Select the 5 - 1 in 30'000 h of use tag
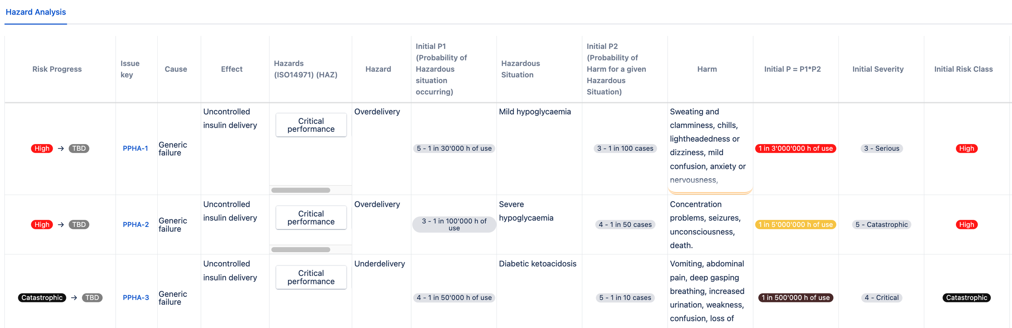1012x328 pixels. pos(454,148)
